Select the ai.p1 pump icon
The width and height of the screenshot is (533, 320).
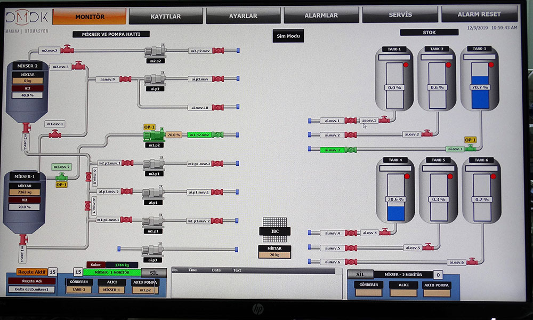pyautogui.click(x=154, y=192)
